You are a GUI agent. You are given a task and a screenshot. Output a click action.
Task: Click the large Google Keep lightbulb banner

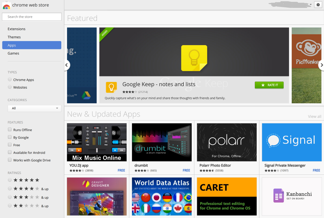coord(194,52)
